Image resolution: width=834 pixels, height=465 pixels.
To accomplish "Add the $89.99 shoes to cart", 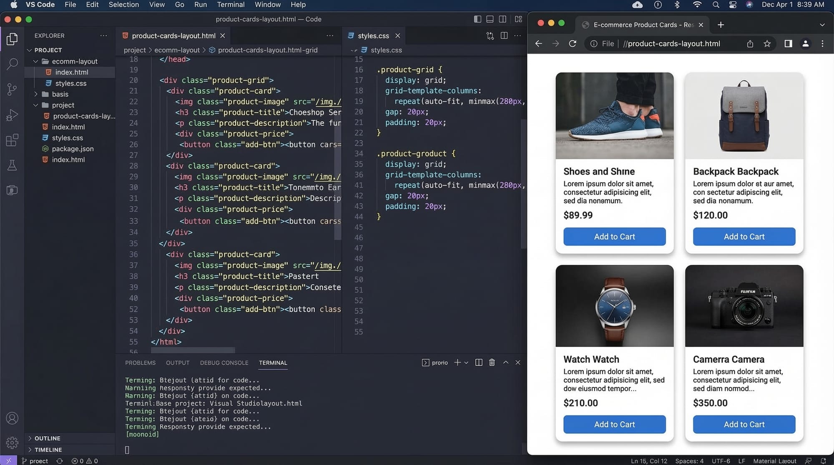I will click(614, 237).
